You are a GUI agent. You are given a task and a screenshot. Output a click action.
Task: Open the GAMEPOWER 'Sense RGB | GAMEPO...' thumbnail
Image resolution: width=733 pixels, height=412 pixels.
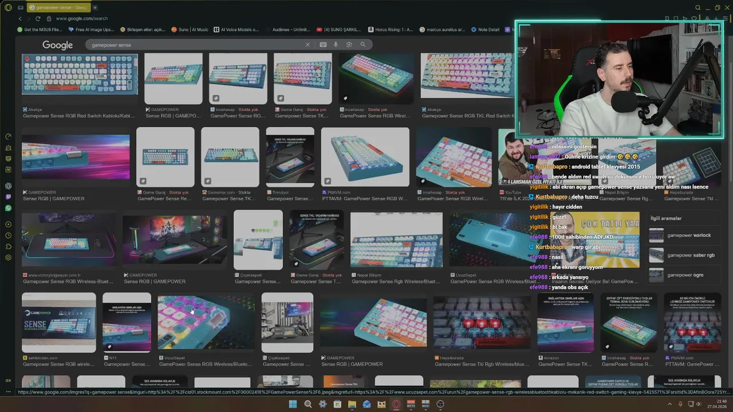pos(174,79)
